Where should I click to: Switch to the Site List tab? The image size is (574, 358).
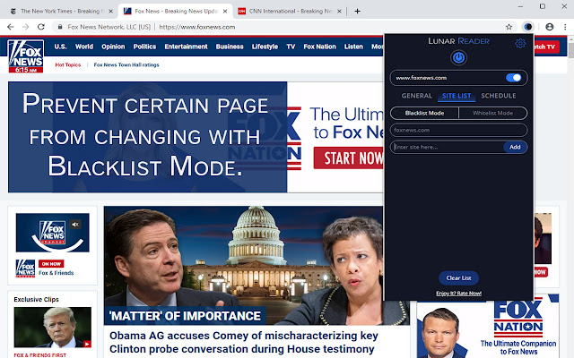tap(457, 96)
